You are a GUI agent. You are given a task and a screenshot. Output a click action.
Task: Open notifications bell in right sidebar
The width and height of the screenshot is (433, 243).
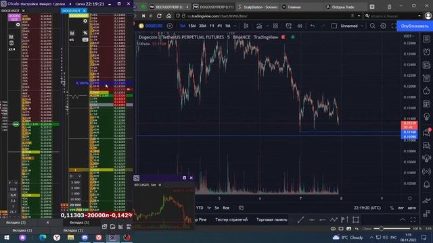tap(427, 184)
